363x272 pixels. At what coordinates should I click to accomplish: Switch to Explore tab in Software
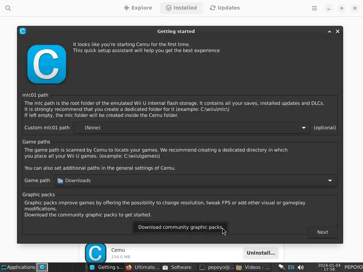(x=138, y=8)
